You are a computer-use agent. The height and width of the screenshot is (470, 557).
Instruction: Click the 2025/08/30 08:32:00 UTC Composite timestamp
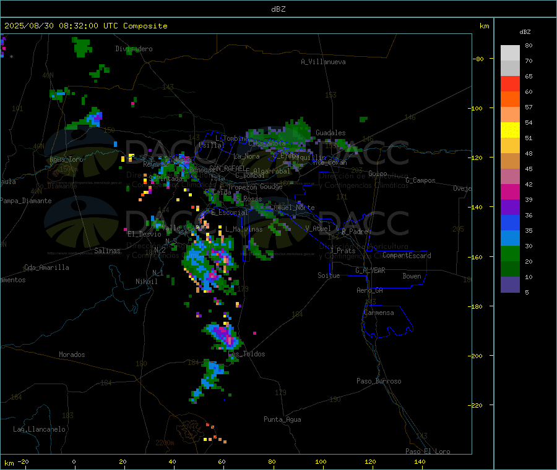coord(85,26)
